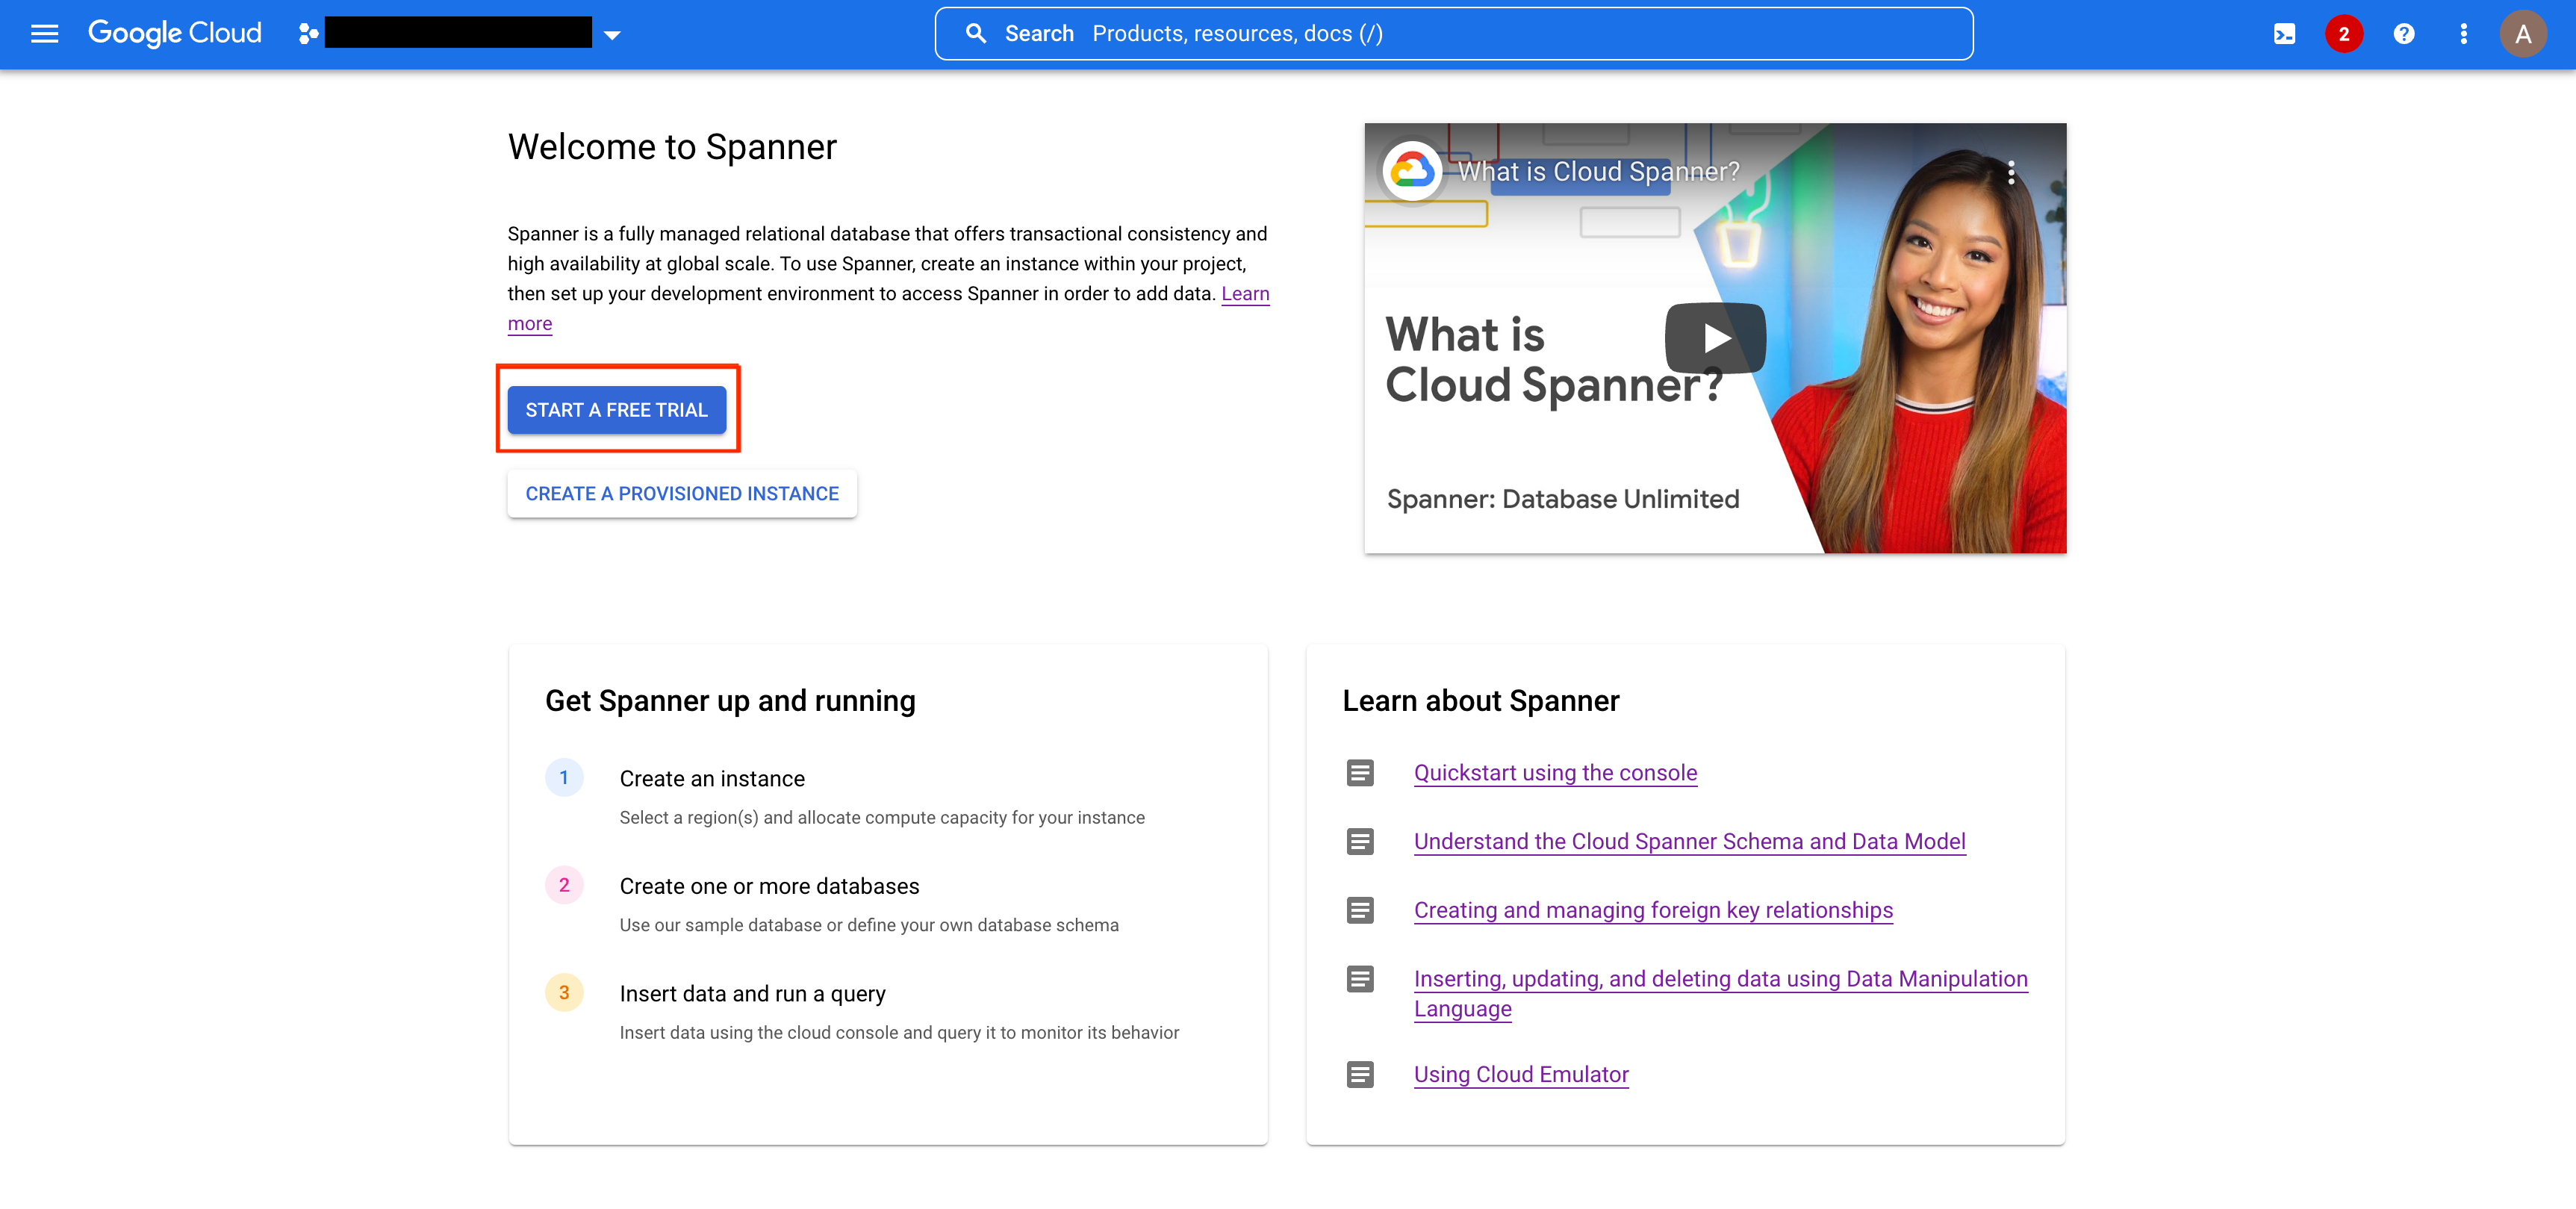Open the Search products resources docs field

point(1454,33)
